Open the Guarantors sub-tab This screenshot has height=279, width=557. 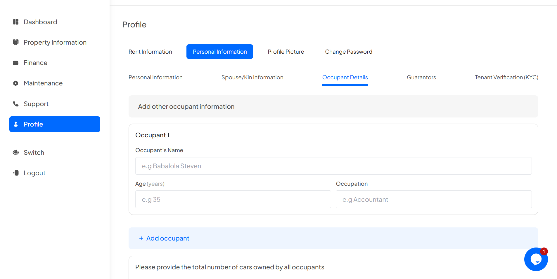(421, 77)
